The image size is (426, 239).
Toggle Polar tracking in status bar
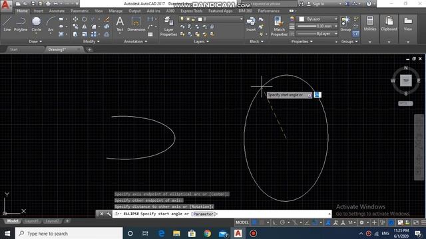pyautogui.click(x=282, y=222)
